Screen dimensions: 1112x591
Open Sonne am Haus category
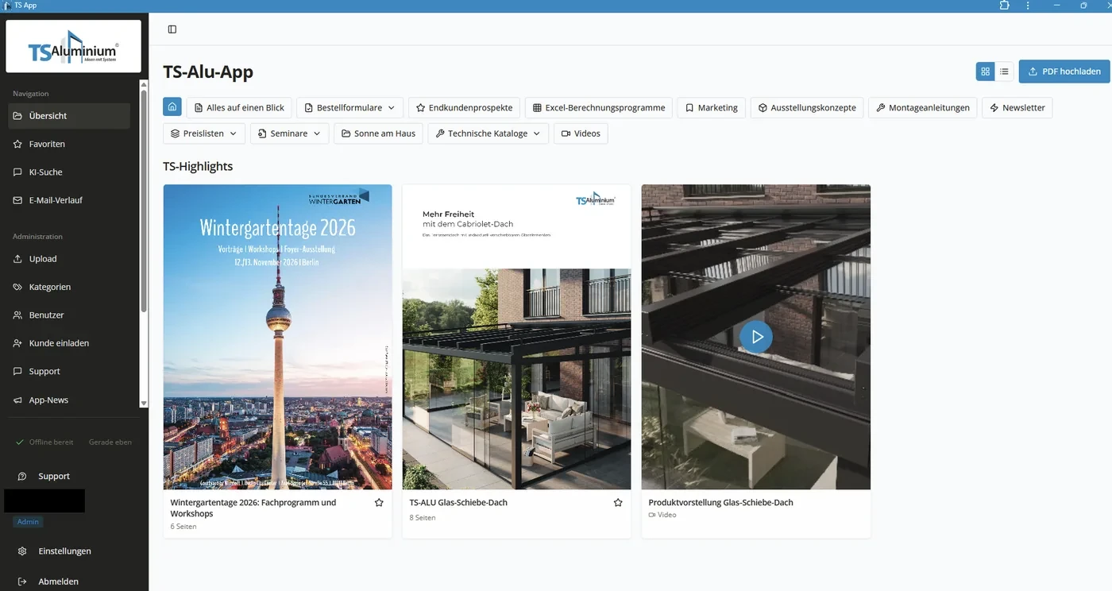pos(378,133)
